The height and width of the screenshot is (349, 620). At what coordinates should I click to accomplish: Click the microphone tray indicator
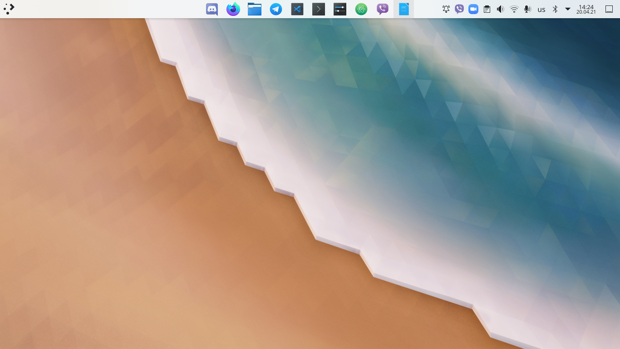coord(527,9)
